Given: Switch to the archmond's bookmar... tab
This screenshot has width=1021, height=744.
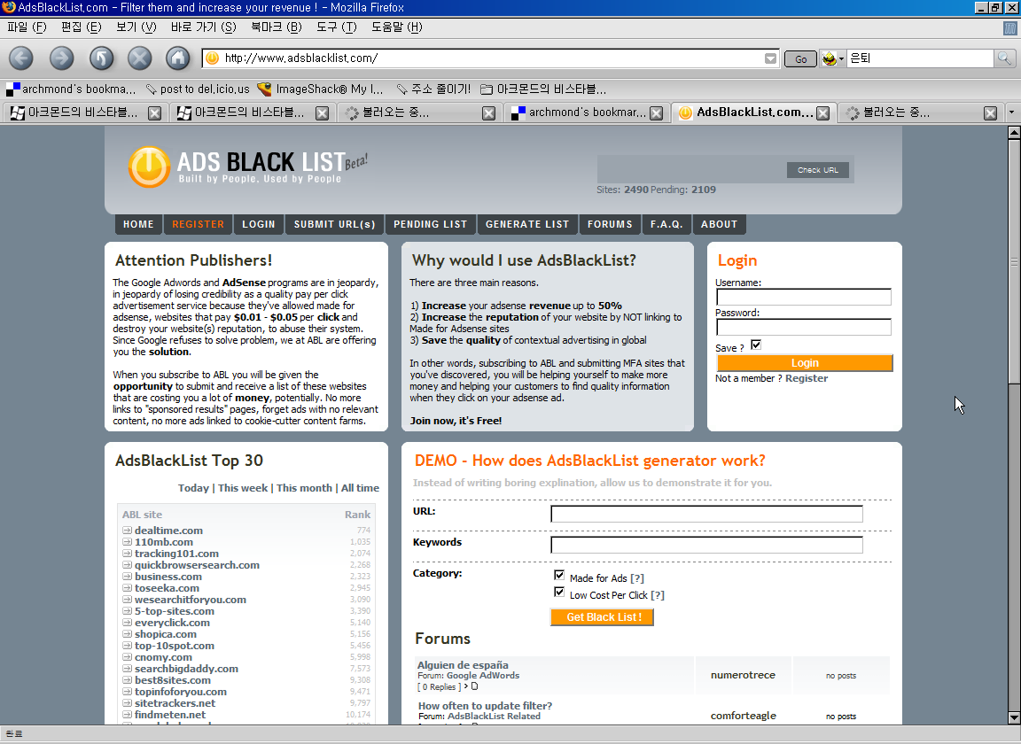Looking at the screenshot, I should point(586,112).
